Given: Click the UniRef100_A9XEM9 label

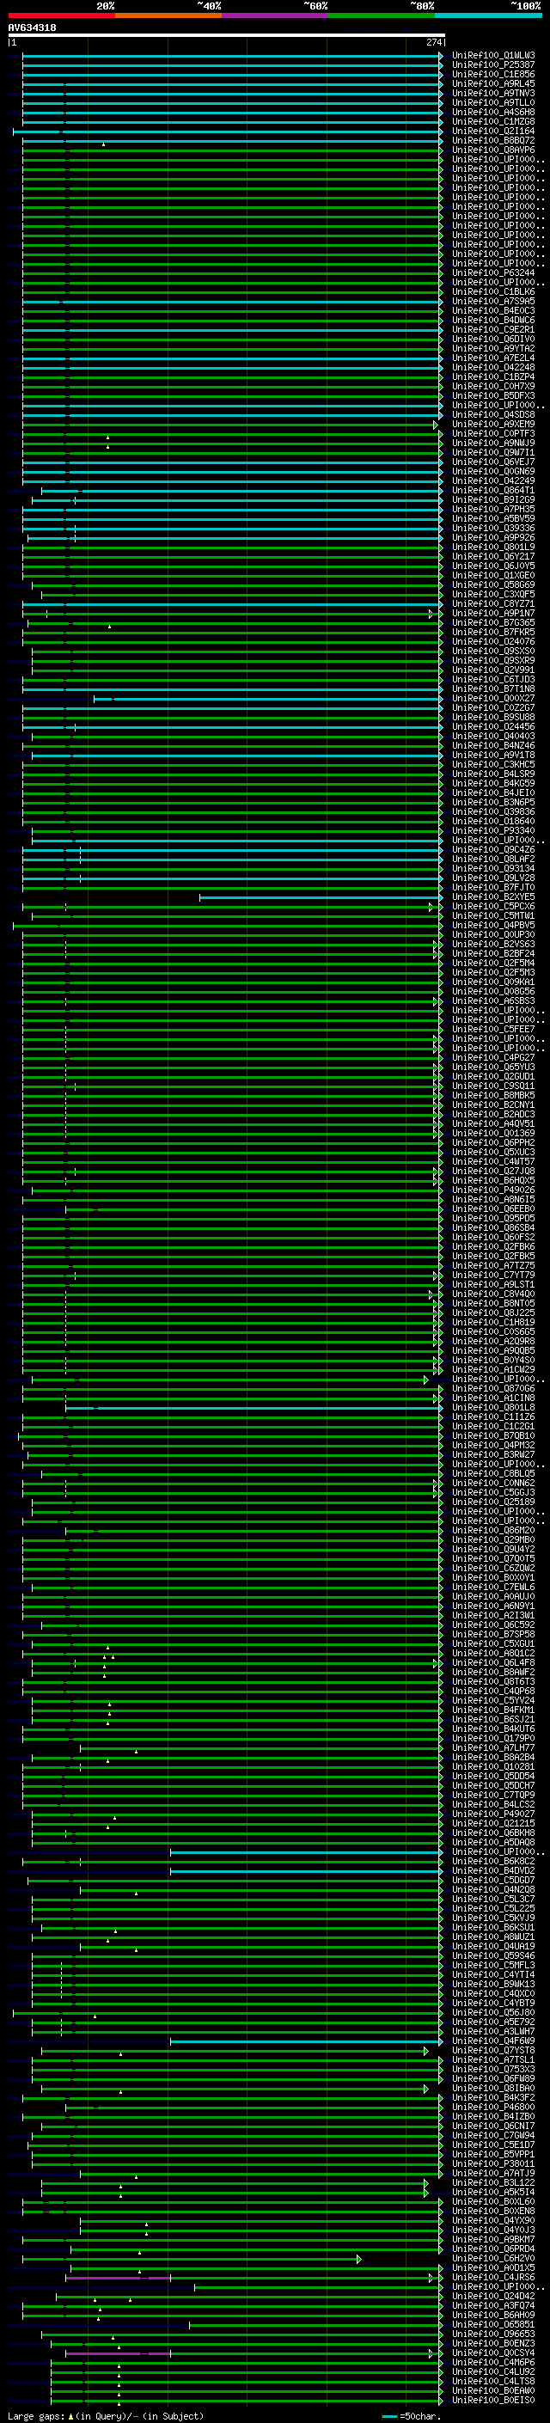Looking at the screenshot, I should (x=492, y=425).
